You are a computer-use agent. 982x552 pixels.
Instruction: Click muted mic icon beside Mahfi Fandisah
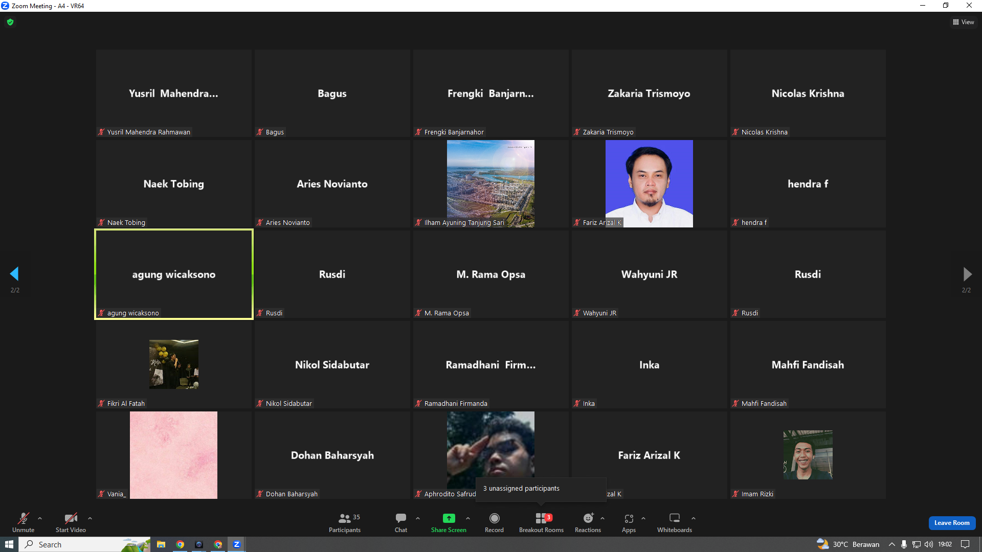pyautogui.click(x=735, y=403)
